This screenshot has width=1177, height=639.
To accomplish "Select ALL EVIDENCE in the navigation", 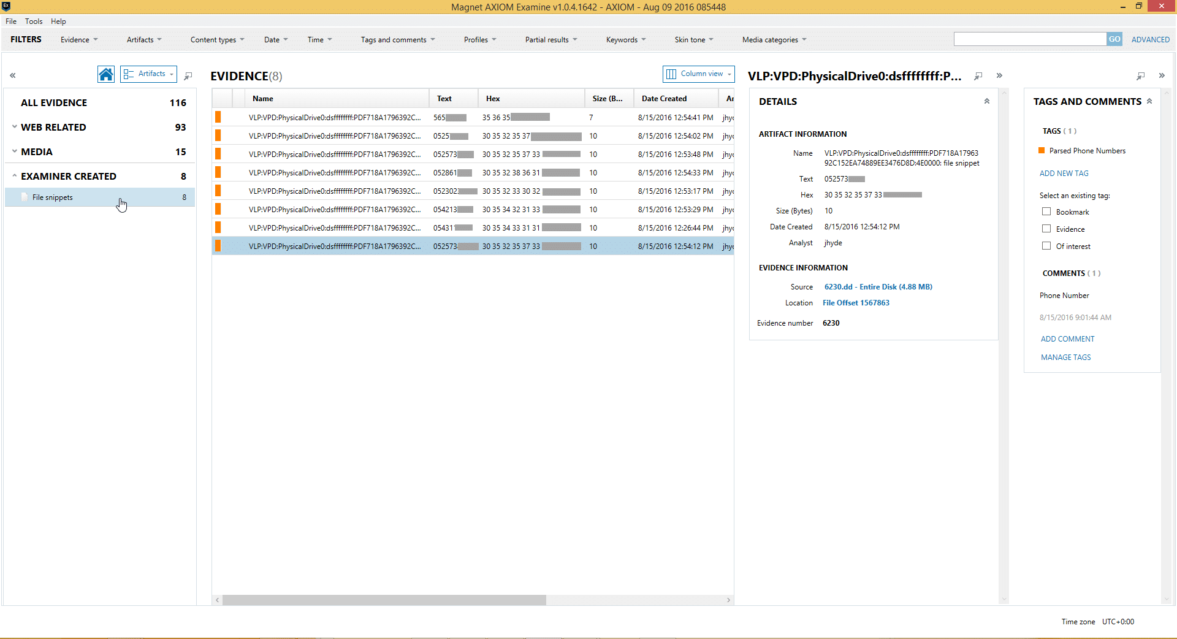I will (100, 102).
